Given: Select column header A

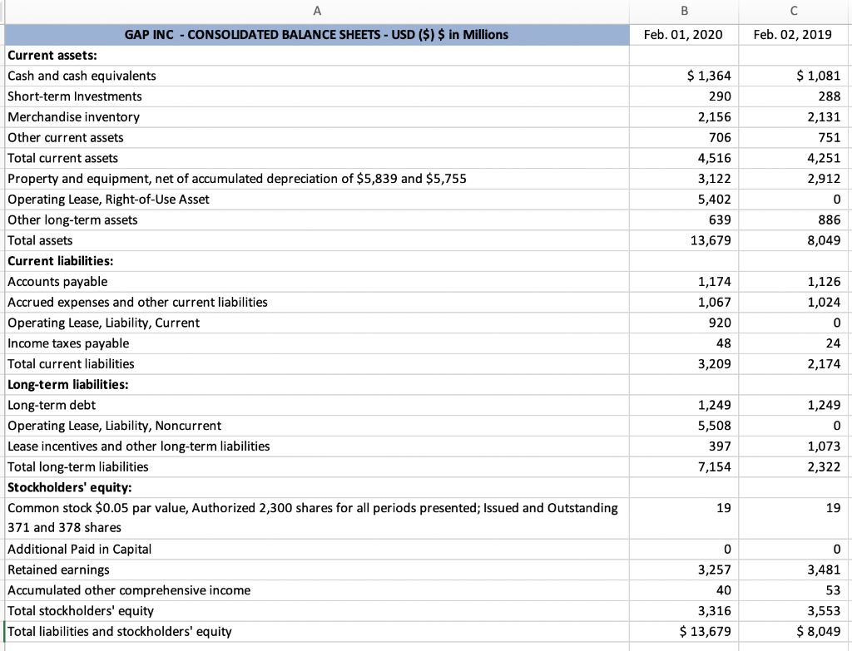Looking at the screenshot, I should click(316, 10).
